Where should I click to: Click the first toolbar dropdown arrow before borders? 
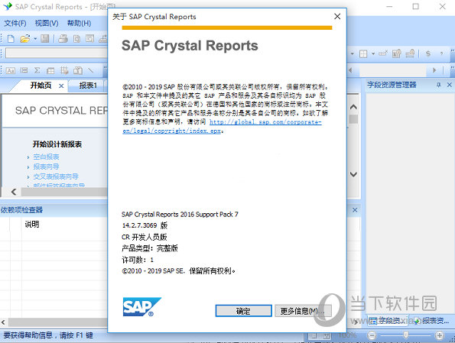353,53
